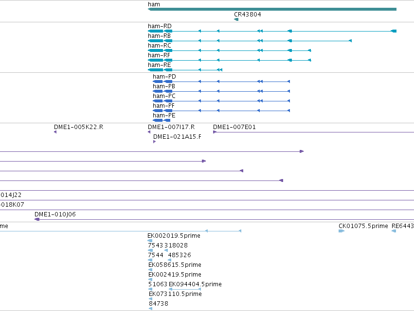The image size is (414, 311).
Task: Select the DME1-021A15.F label
Action: [x=177, y=137]
